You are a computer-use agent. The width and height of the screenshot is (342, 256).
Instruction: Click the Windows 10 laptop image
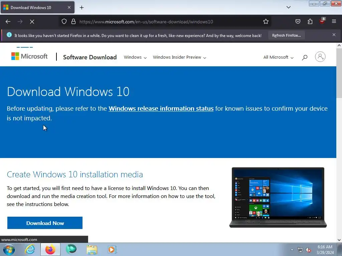click(x=278, y=197)
